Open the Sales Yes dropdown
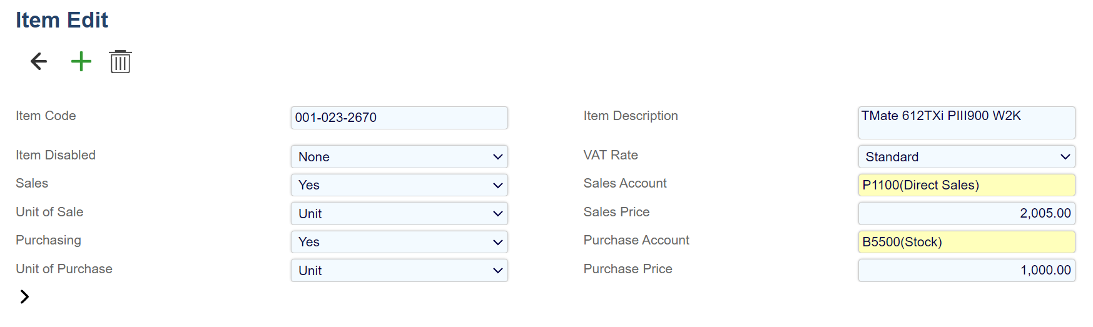 399,185
